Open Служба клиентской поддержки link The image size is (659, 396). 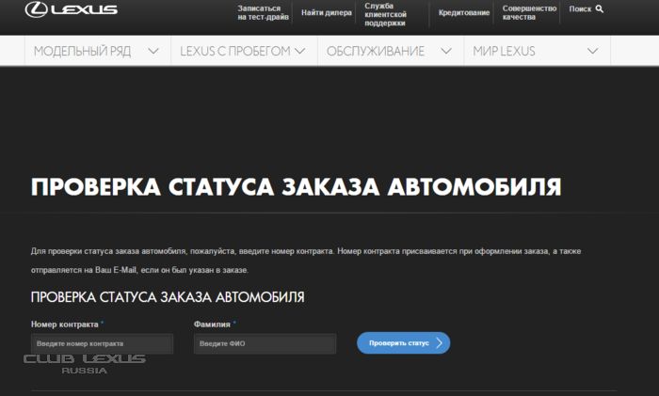point(385,14)
